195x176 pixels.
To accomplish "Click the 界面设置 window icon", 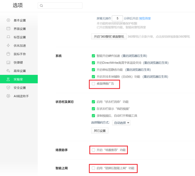I will point(8,29).
